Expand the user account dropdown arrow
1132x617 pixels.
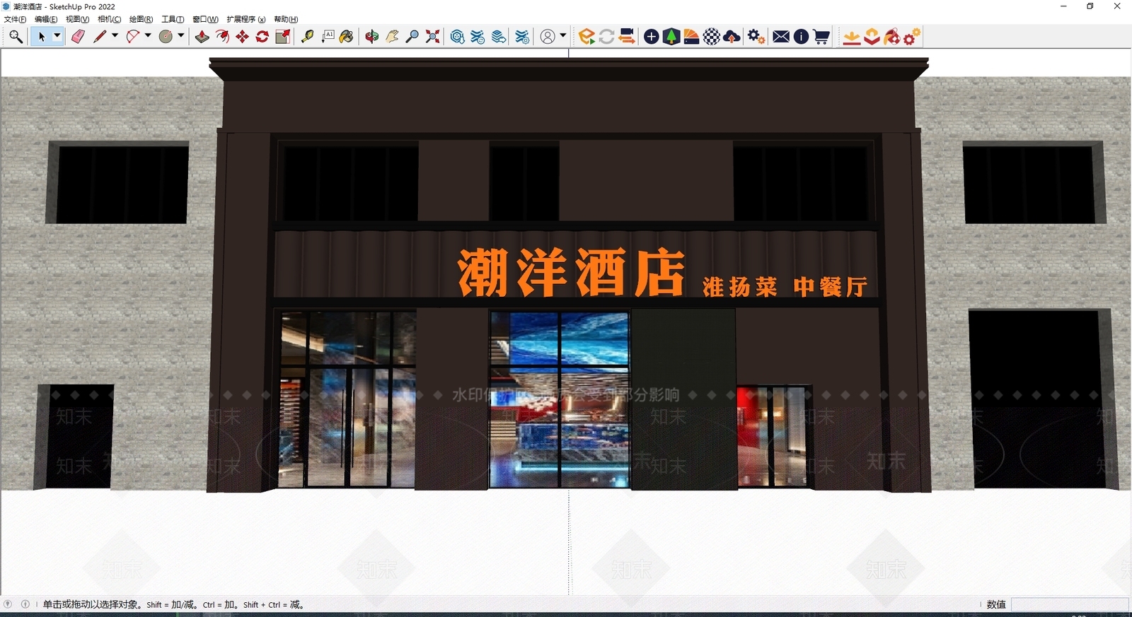(x=563, y=36)
